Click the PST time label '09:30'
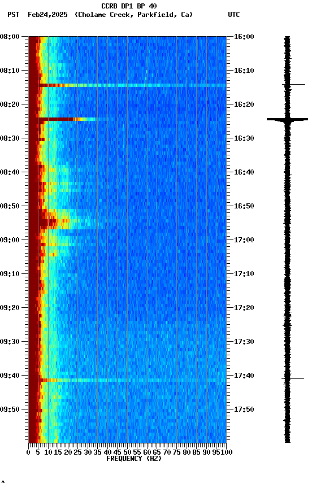 [x=10, y=342]
